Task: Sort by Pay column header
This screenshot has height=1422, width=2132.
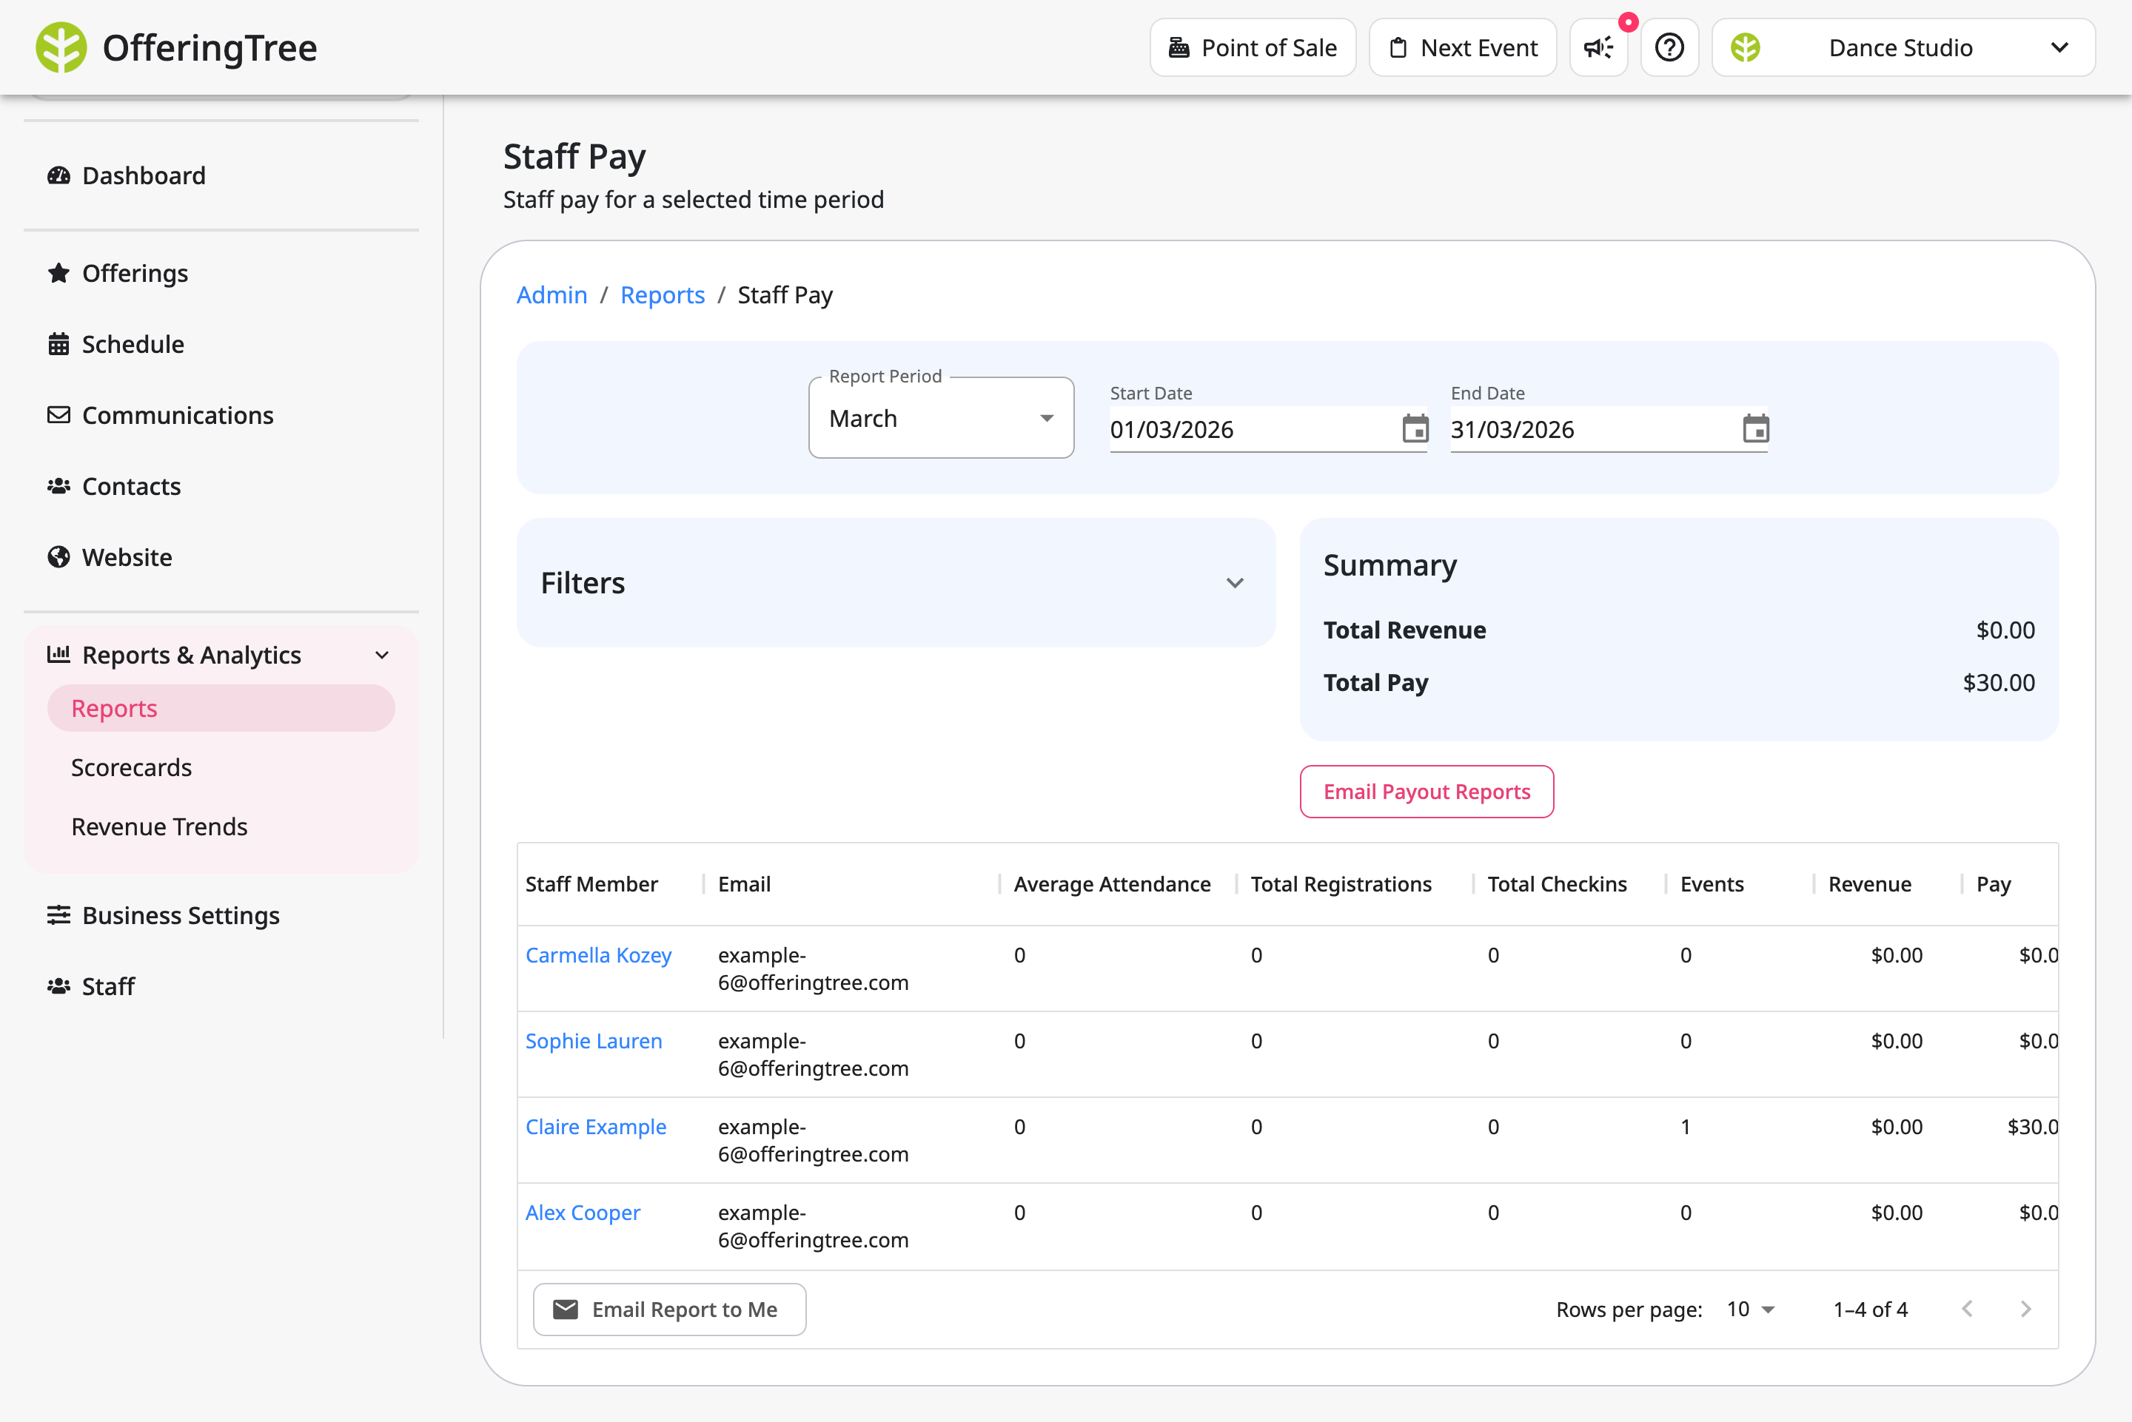Action: tap(1993, 883)
